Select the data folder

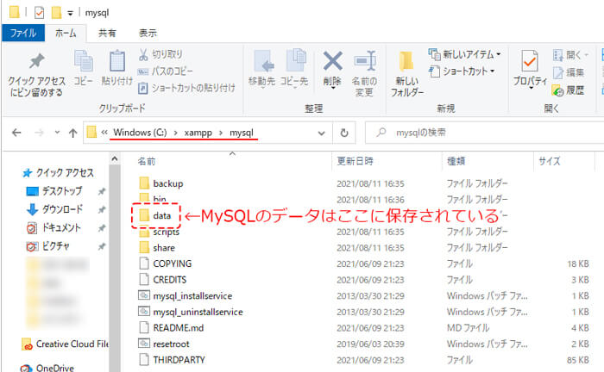[x=154, y=215]
